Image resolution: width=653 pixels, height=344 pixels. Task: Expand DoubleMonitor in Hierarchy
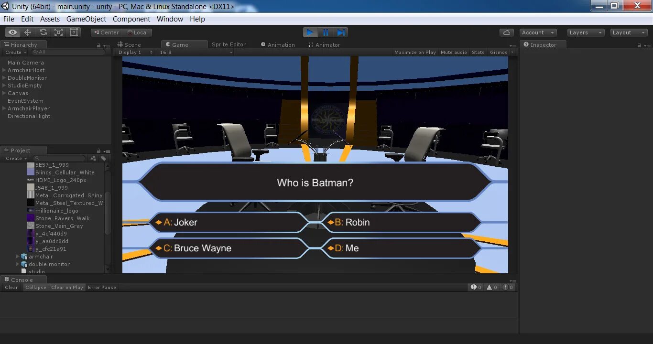(x=4, y=78)
